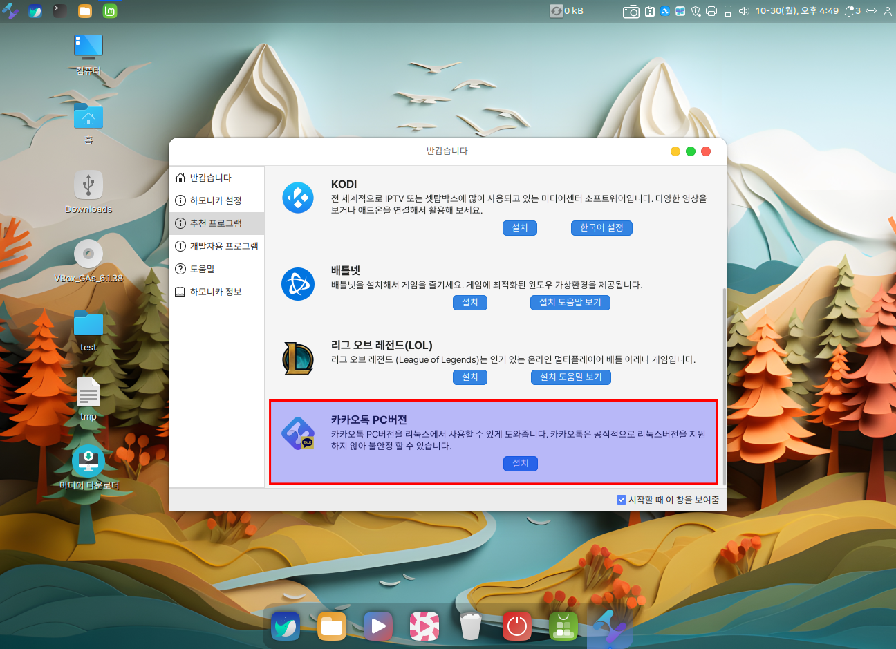
Task: Click the KakaoTalk PC version icon
Action: click(x=298, y=434)
